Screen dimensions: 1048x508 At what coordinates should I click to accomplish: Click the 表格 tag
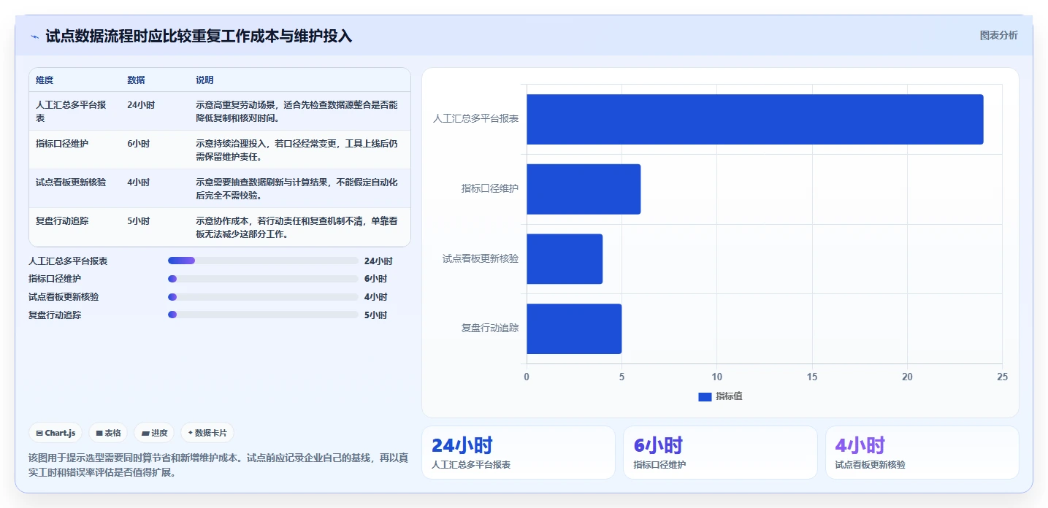(x=108, y=433)
